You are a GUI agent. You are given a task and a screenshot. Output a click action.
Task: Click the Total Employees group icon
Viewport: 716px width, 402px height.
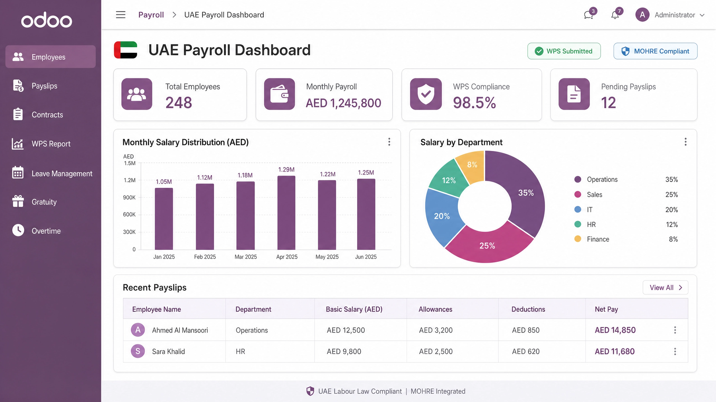click(x=137, y=94)
